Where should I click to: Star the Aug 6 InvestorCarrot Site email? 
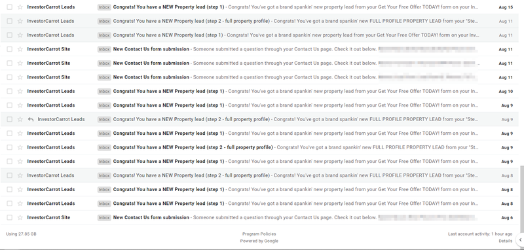point(20,218)
